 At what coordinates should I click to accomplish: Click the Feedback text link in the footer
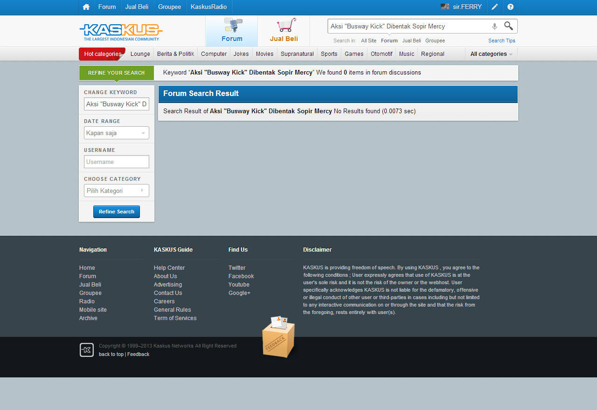pyautogui.click(x=139, y=355)
